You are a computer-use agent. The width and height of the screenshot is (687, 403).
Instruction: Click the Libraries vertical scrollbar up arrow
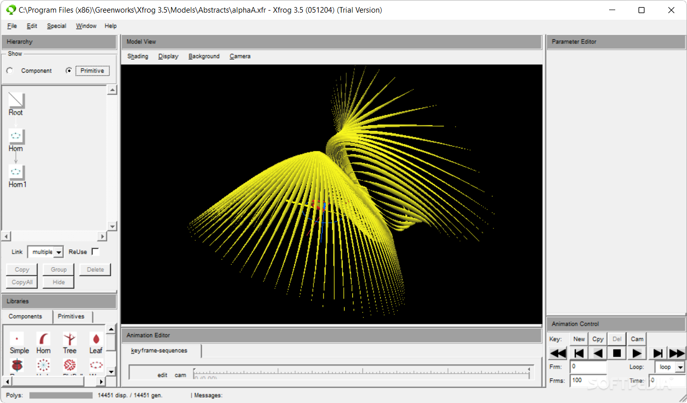click(x=111, y=329)
